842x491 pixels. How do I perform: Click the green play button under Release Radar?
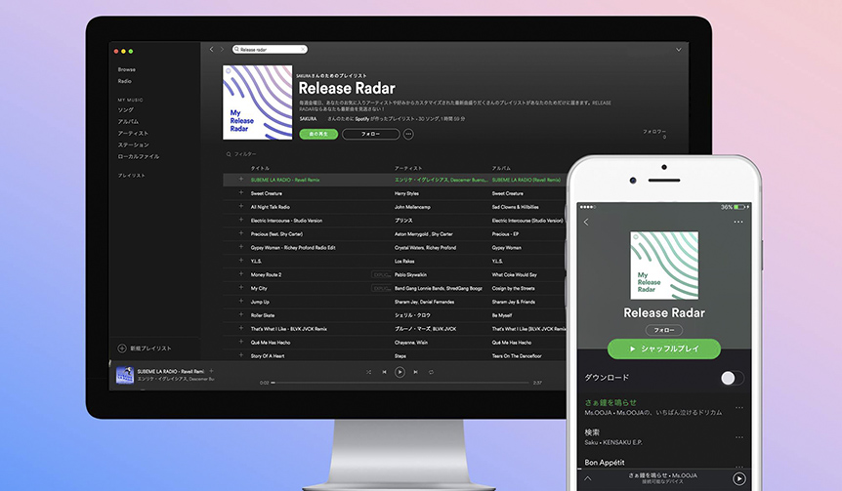pyautogui.click(x=318, y=134)
